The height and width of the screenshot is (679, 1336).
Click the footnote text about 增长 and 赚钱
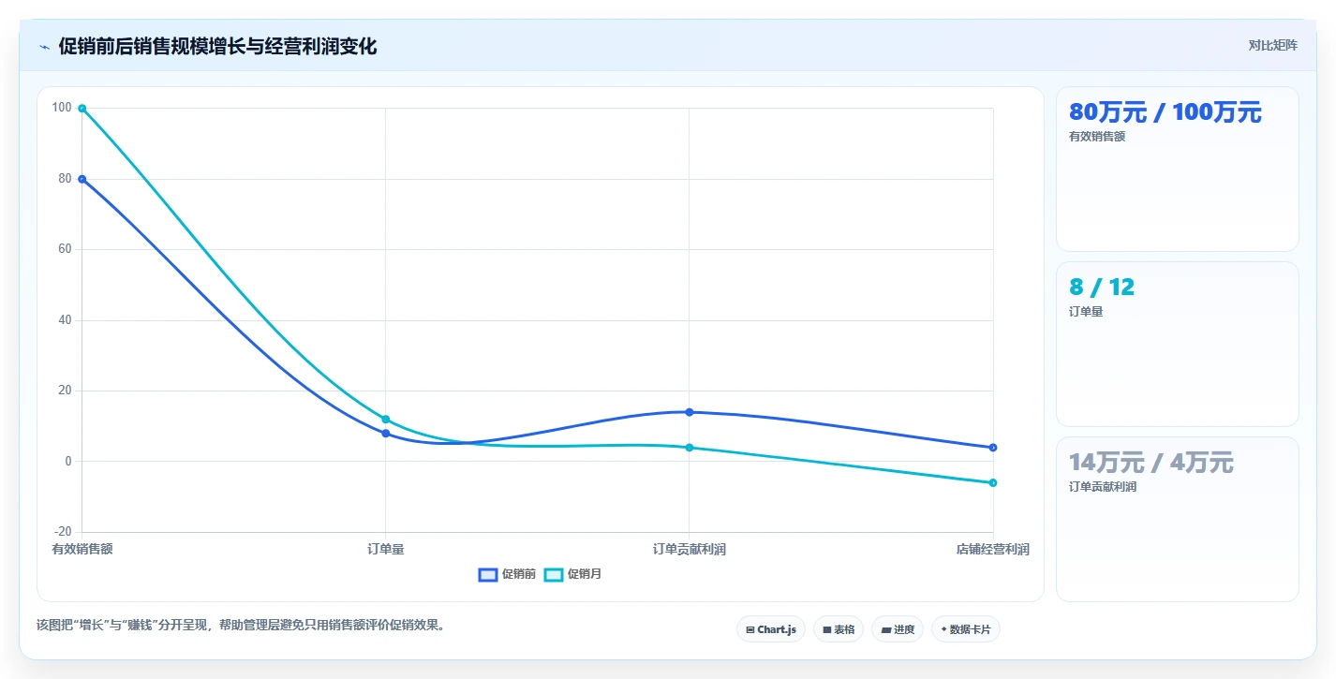pos(240,625)
